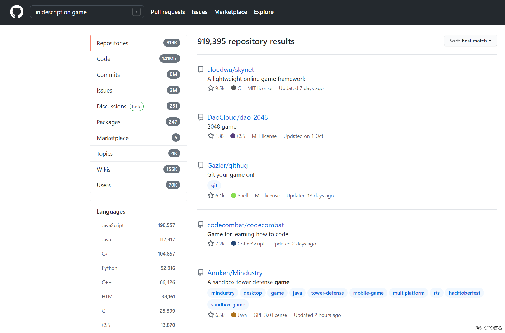Open the codecombat/codecombat repository
This screenshot has width=505, height=333.
coord(245,225)
